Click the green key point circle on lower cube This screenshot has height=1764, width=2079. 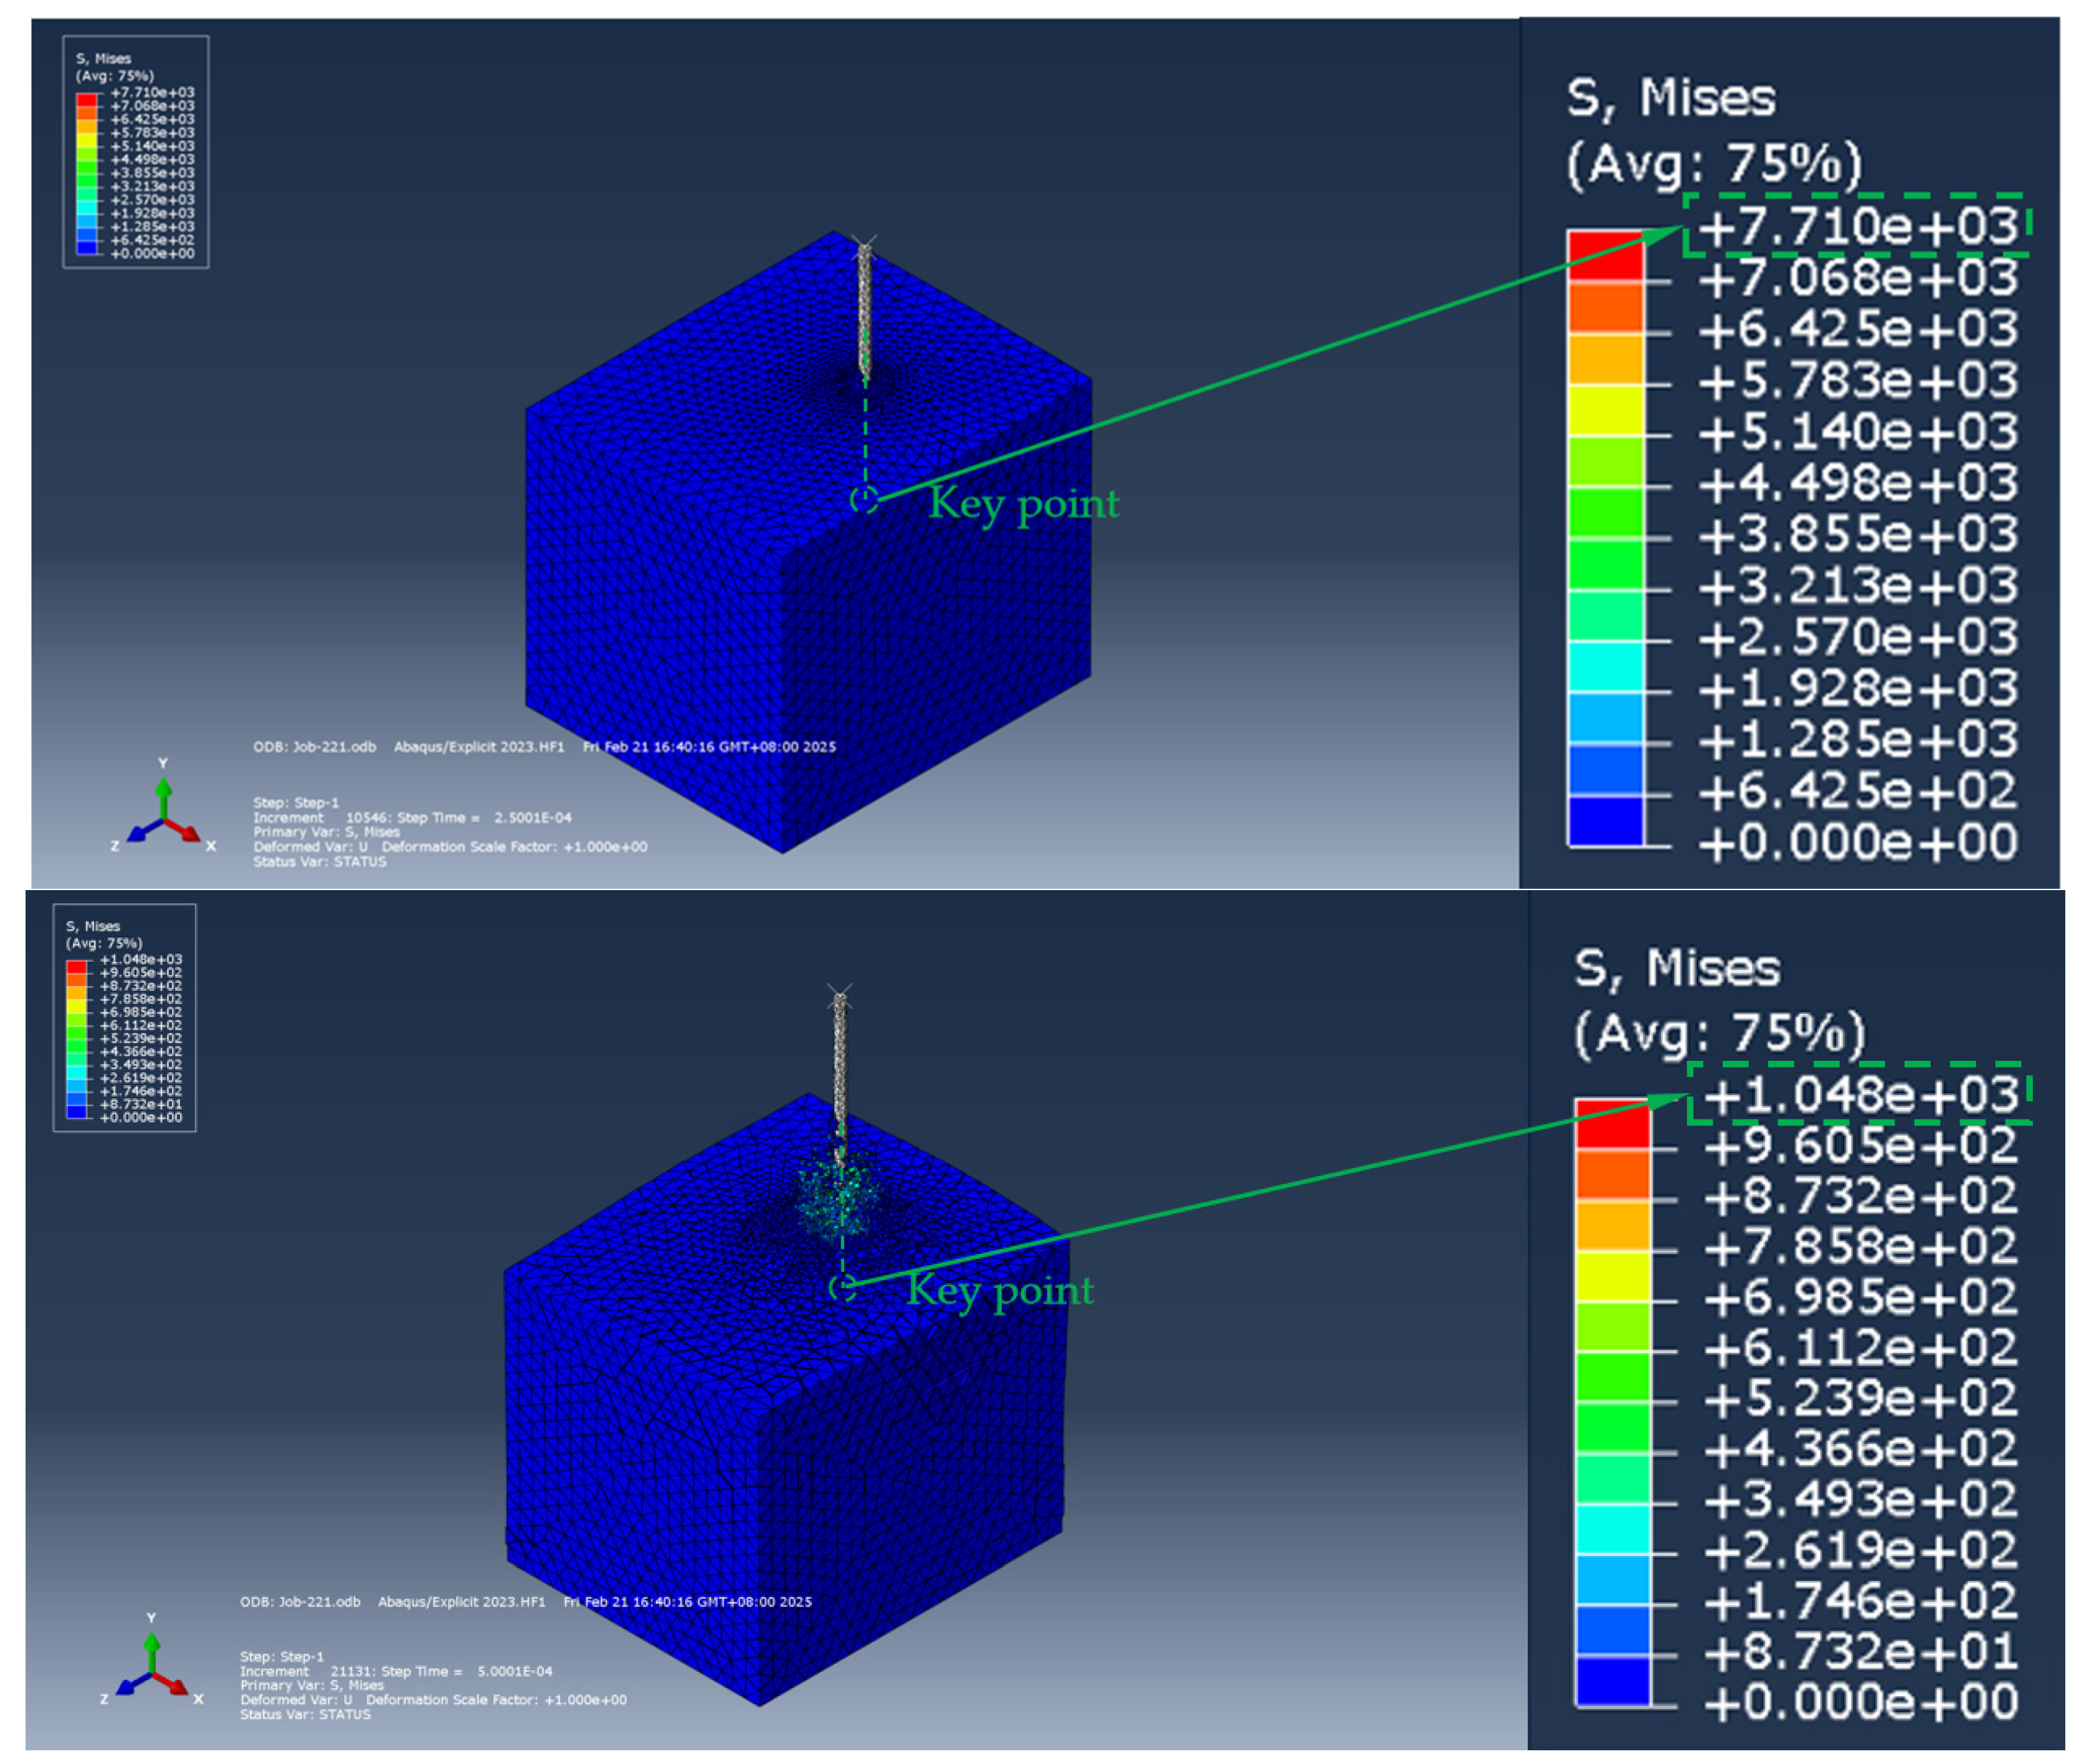pyautogui.click(x=842, y=1288)
